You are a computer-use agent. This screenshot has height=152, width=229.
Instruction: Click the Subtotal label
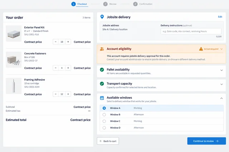click(x=10, y=107)
